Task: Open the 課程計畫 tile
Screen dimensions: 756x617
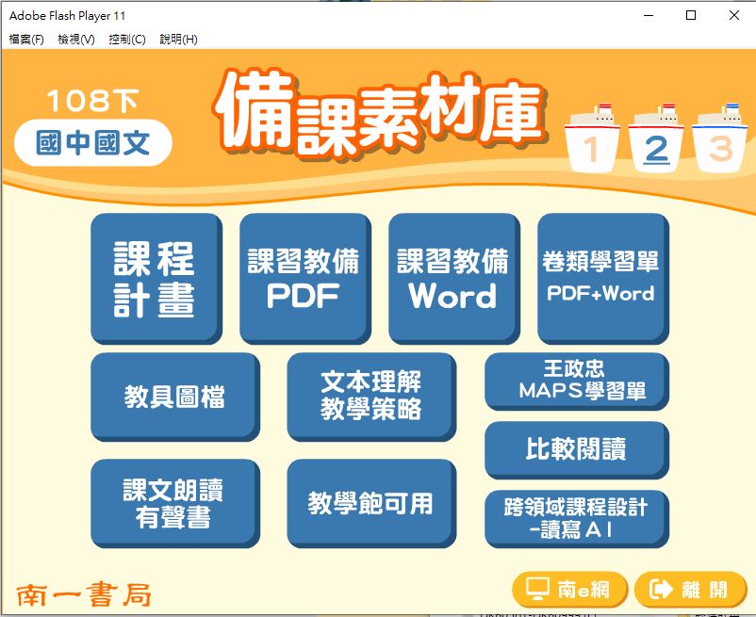Action: coord(156,277)
